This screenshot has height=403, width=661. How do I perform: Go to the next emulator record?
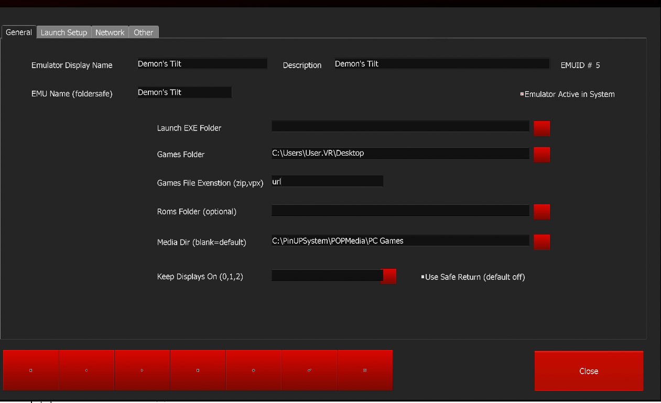click(x=142, y=370)
